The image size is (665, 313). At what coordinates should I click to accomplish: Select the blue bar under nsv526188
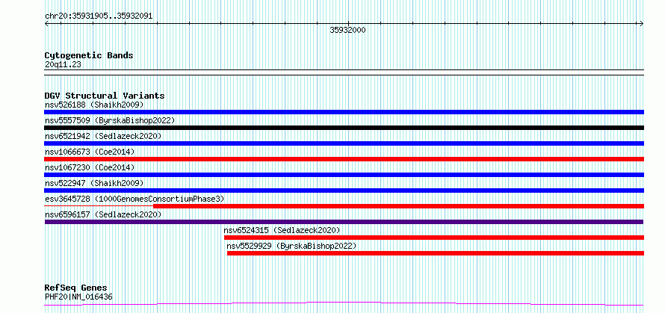pyautogui.click(x=344, y=112)
